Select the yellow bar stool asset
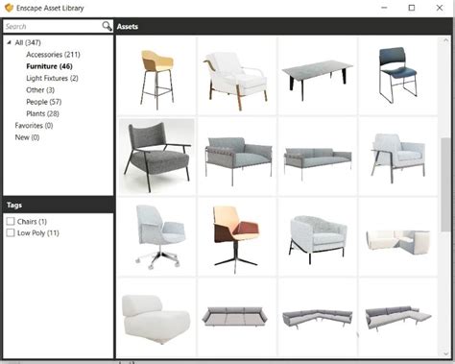 pos(156,76)
